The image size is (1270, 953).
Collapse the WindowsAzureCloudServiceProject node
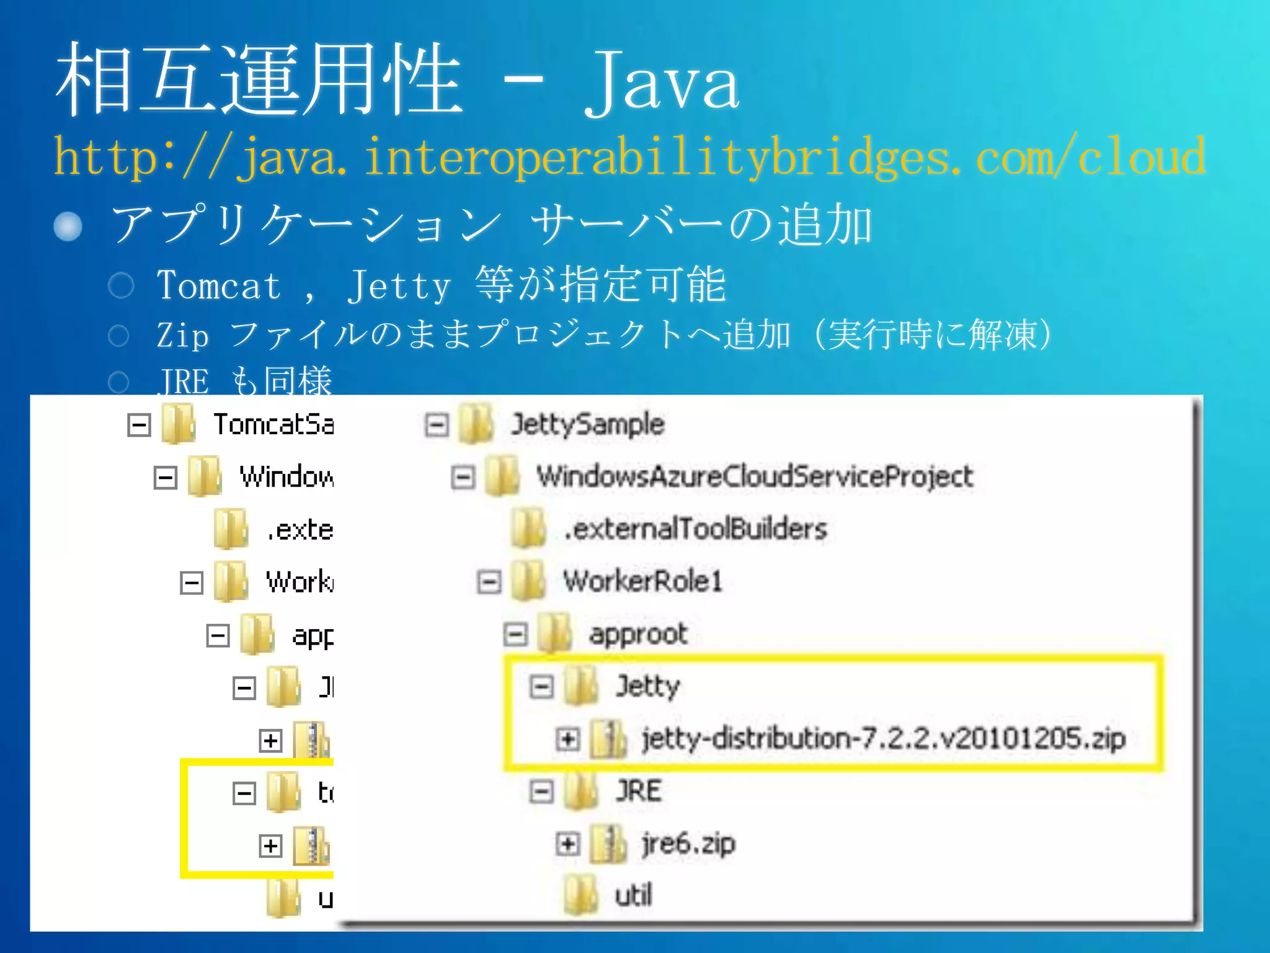tap(463, 477)
